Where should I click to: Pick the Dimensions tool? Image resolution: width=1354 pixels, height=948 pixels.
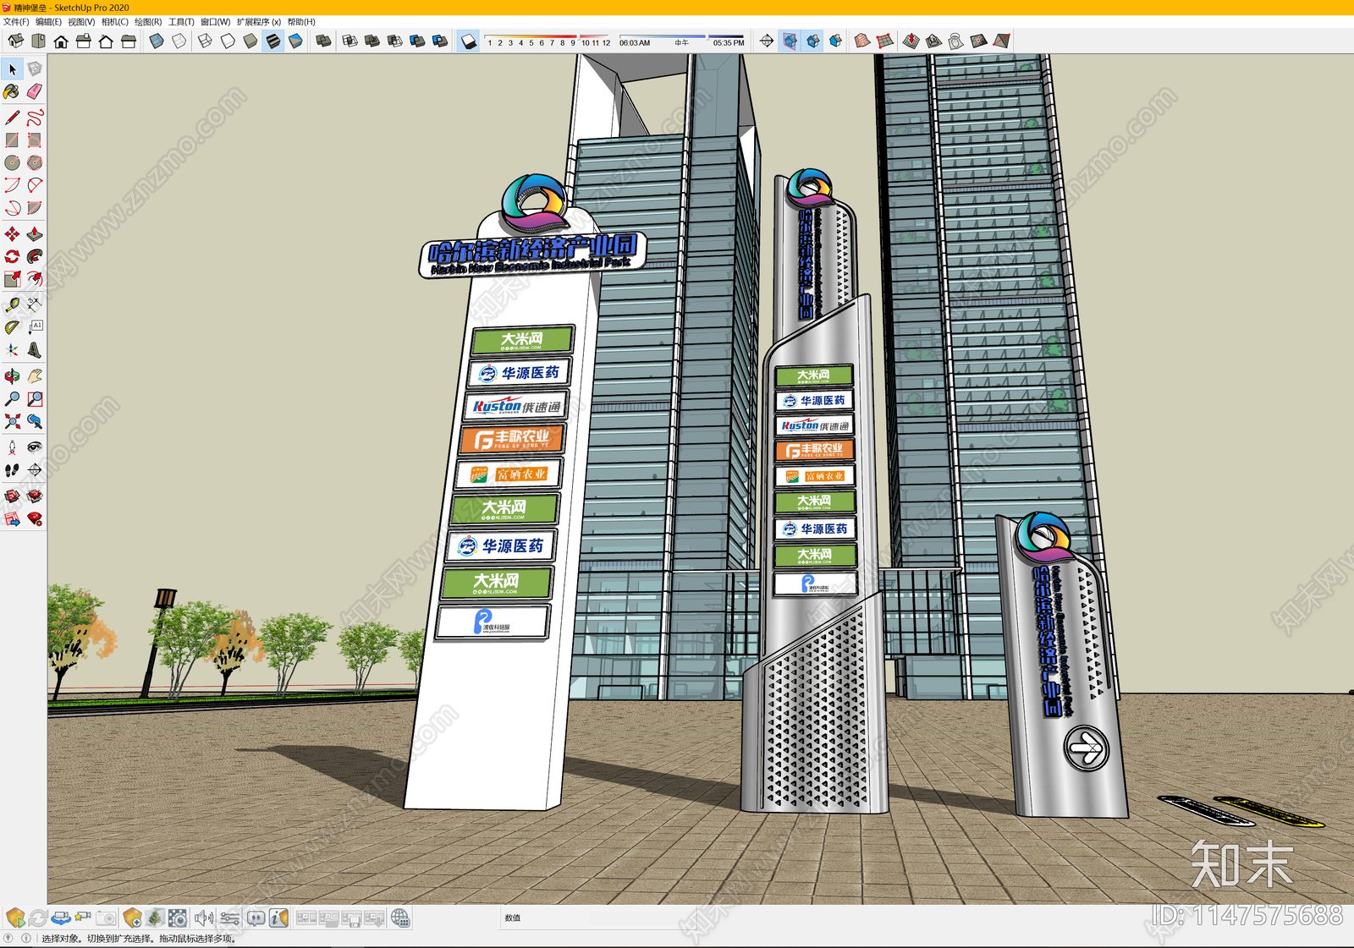click(x=35, y=304)
